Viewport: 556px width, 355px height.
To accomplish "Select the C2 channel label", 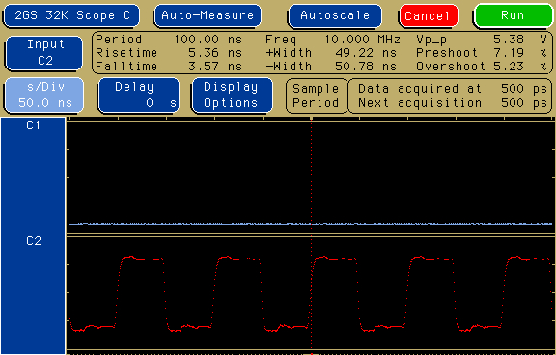I will point(34,241).
